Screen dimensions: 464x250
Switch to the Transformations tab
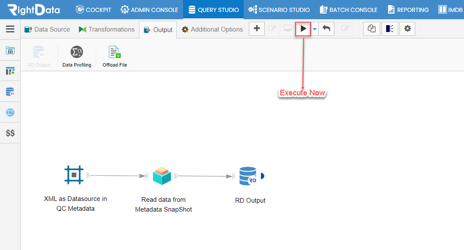(x=106, y=29)
